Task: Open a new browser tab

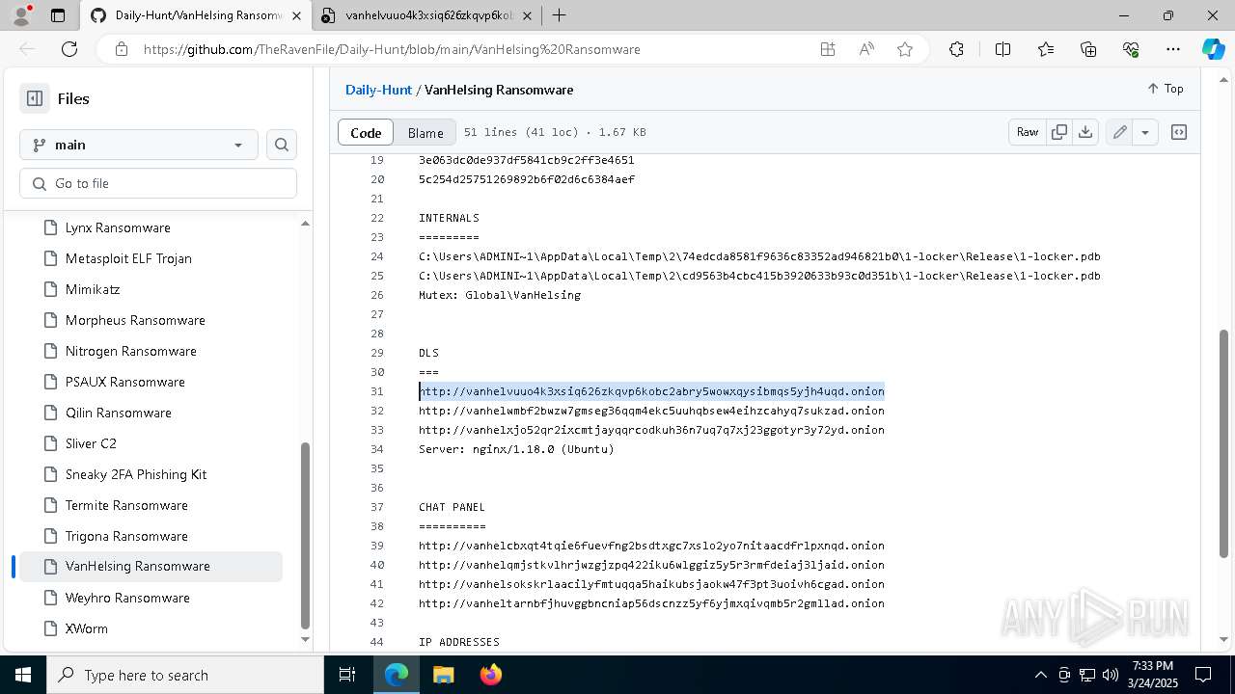Action: point(559,15)
